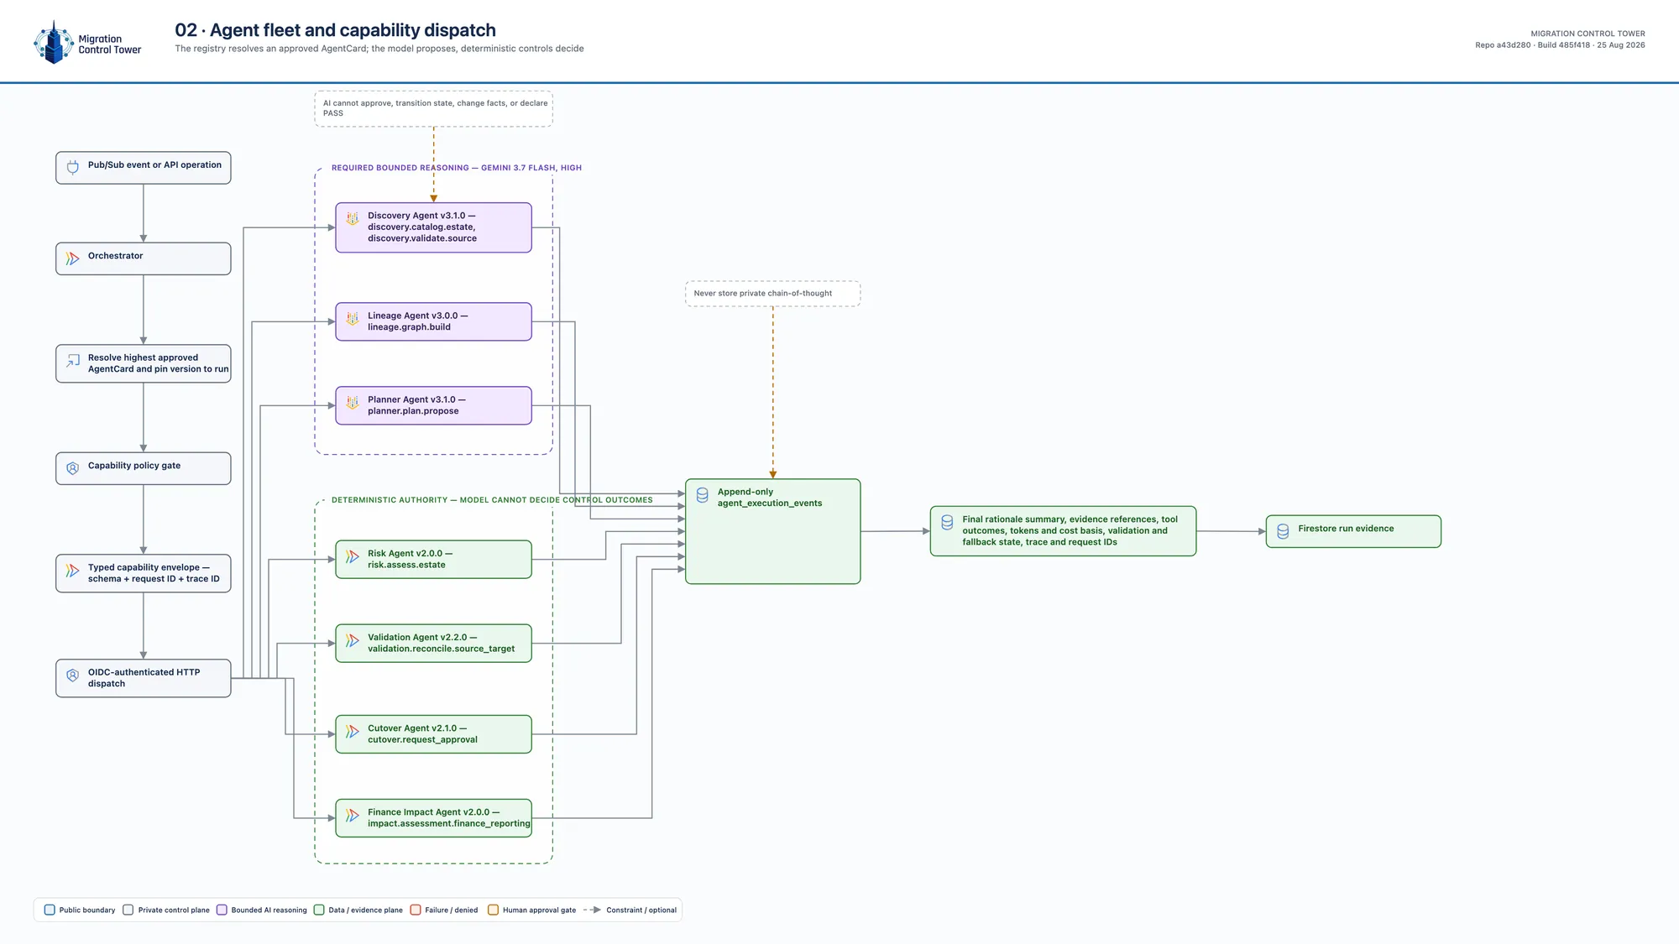The image size is (1679, 944).
Task: Click the Finance Impact Agent v2.0.0 icon
Action: pyautogui.click(x=353, y=815)
